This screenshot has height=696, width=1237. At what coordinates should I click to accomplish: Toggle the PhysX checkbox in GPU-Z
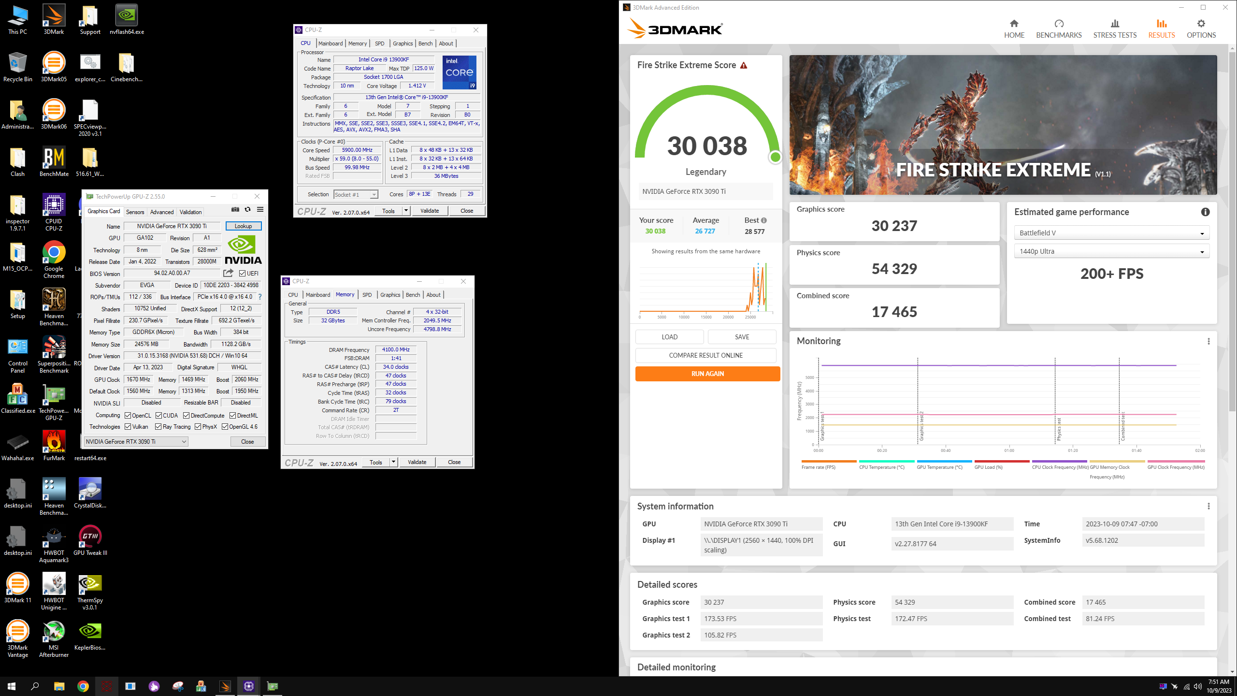[198, 427]
